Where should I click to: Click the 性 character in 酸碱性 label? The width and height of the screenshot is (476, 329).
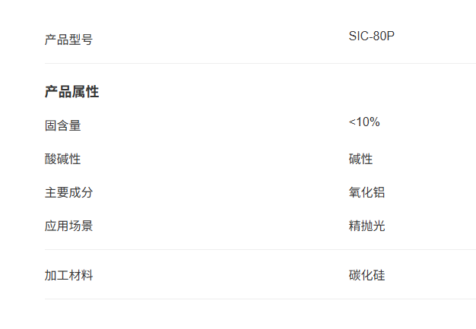coord(75,159)
